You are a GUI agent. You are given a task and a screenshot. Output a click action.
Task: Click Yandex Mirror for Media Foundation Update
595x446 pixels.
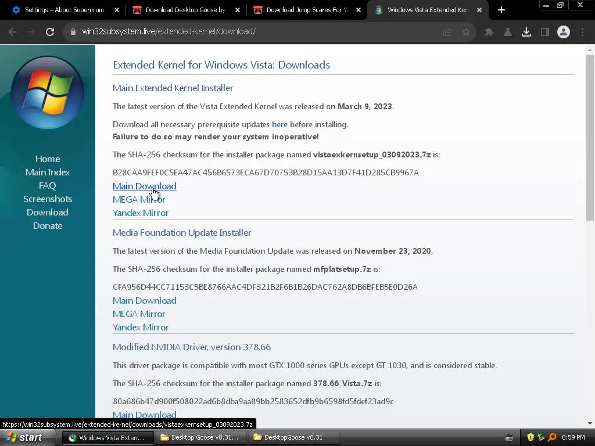point(141,327)
